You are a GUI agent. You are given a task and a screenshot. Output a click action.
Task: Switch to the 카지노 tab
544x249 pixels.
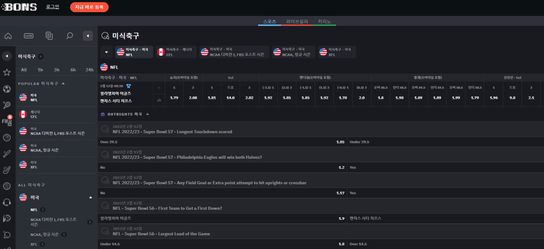click(325, 21)
